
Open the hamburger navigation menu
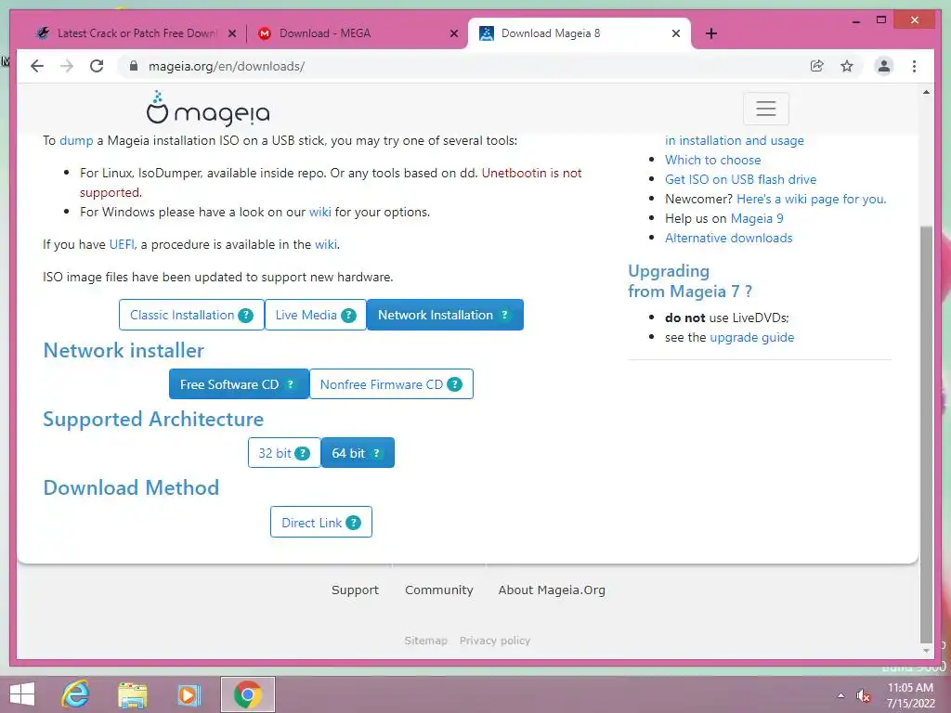[766, 109]
